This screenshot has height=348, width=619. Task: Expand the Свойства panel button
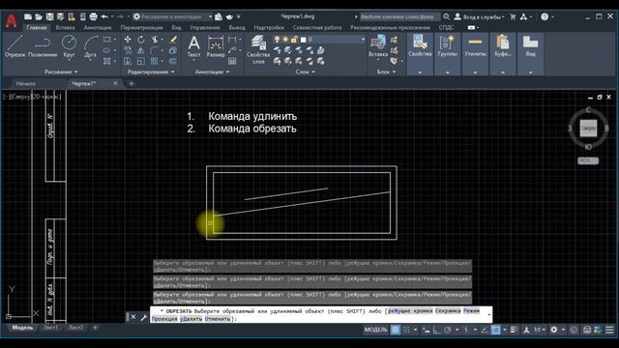420,72
